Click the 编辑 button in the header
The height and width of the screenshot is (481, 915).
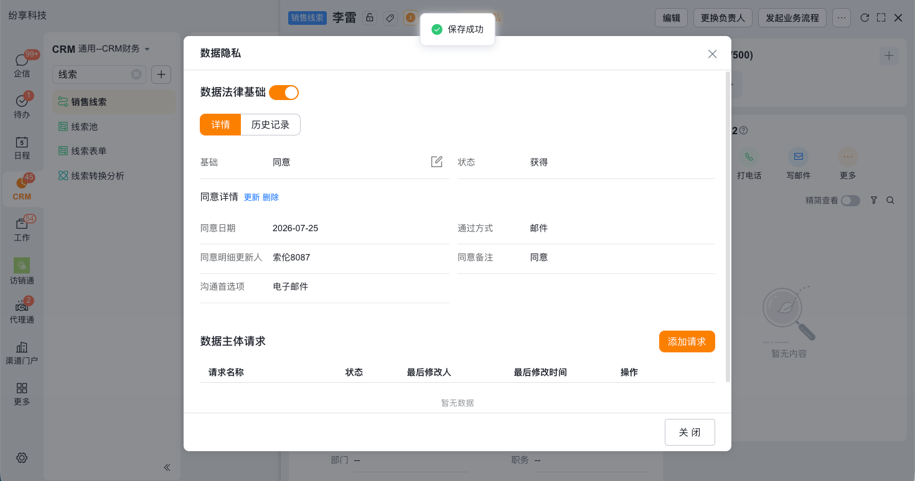tap(672, 17)
